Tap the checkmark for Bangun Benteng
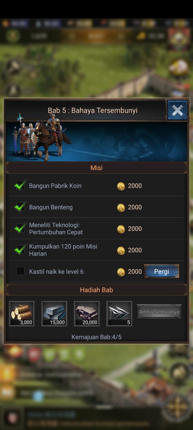193x430 pixels. (x=20, y=207)
